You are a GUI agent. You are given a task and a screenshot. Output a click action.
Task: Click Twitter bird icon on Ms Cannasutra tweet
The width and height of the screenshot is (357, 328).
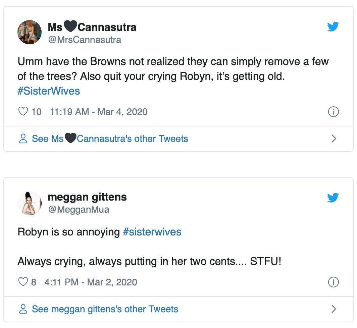(333, 27)
